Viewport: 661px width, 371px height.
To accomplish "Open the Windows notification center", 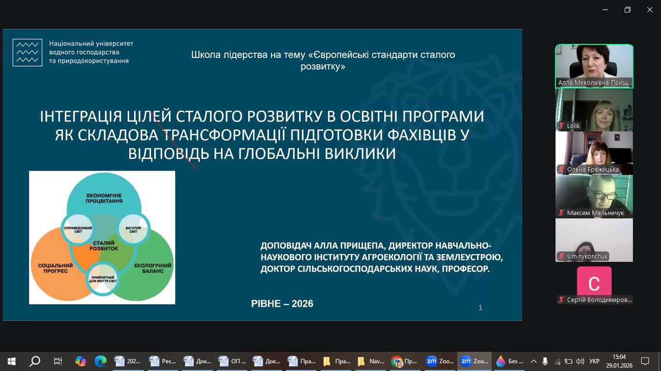I will click(645, 361).
